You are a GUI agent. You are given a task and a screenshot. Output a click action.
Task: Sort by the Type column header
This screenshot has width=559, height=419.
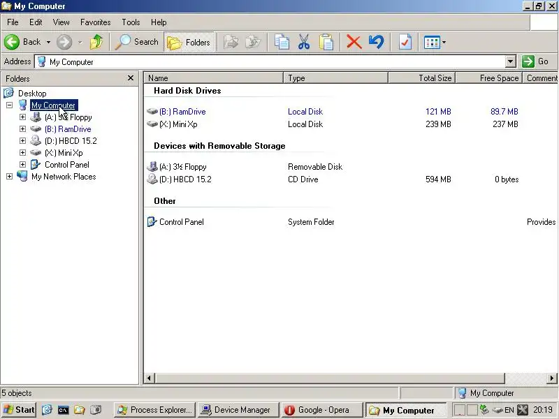coord(335,78)
